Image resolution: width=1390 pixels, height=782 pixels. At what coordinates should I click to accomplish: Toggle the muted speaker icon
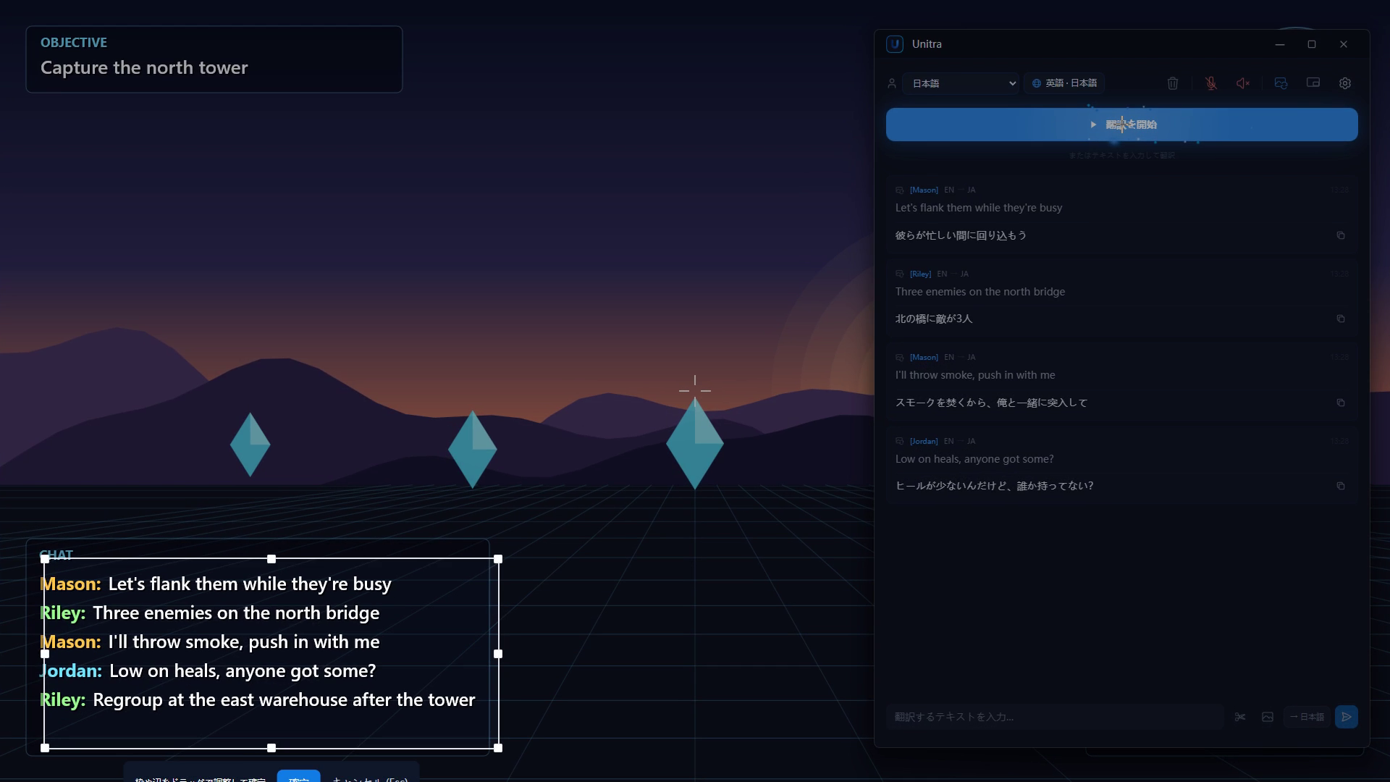[x=1243, y=83]
